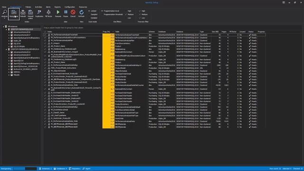Viewport: 304px width, 171px height.
Task: Click the Reorganizing progress bar in status bar
Action: point(25,169)
